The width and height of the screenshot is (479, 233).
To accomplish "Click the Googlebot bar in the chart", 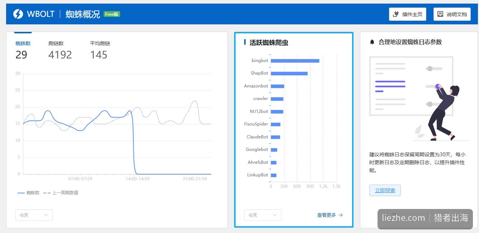I will pos(274,150).
